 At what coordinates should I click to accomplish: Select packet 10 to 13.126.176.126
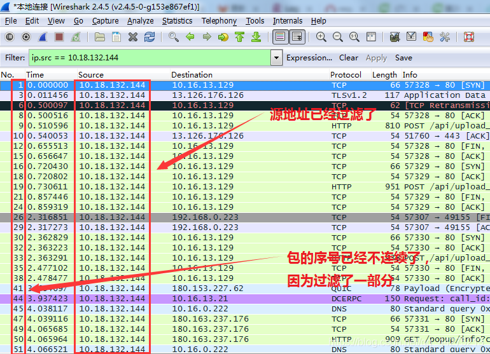tap(245, 136)
